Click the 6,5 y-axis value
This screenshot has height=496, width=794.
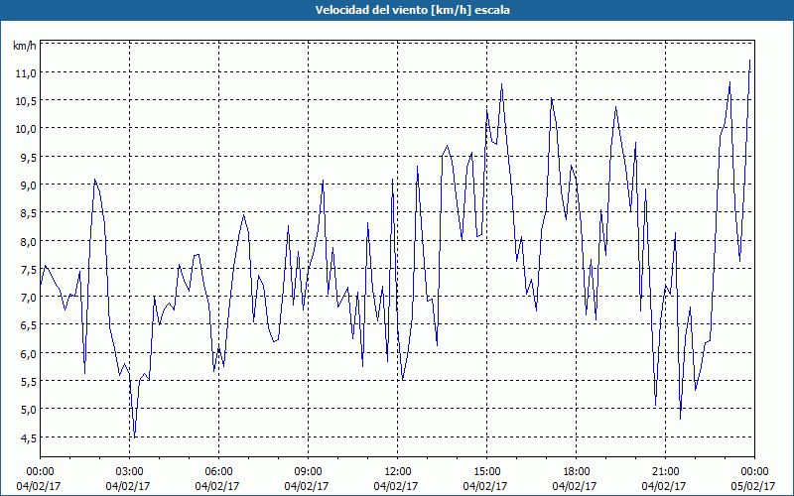coord(29,325)
